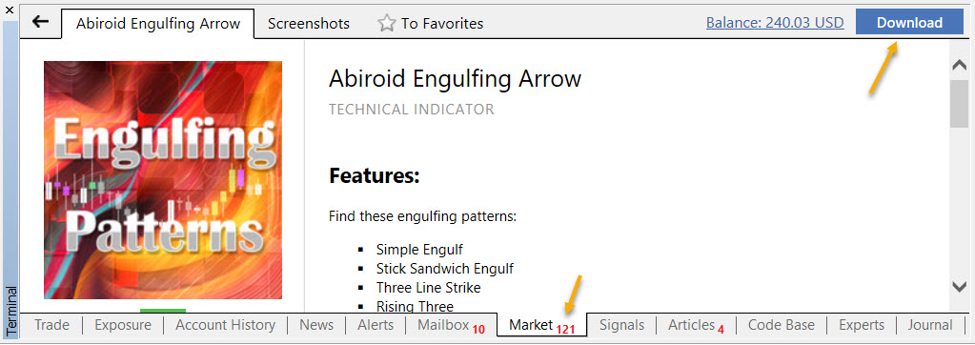975x345 pixels.
Task: Download the Abiroid Engulfing Arrow indicator
Action: coord(909,22)
